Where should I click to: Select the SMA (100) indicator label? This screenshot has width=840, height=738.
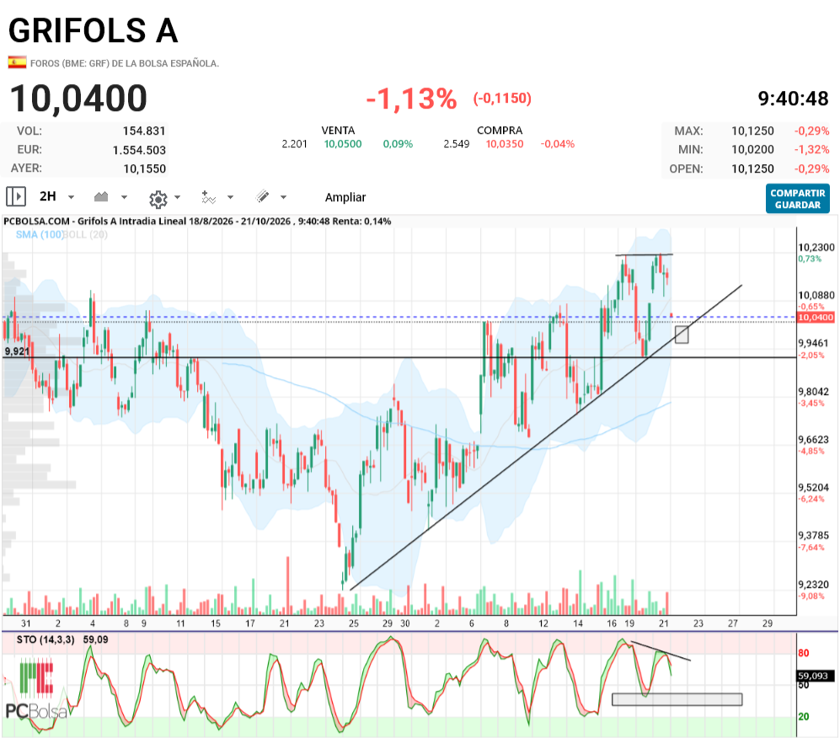pyautogui.click(x=40, y=234)
